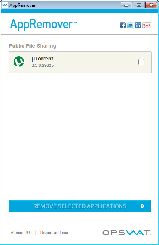Select the µTorrent application name
Viewport: 159px width, 245px height.
43,59
